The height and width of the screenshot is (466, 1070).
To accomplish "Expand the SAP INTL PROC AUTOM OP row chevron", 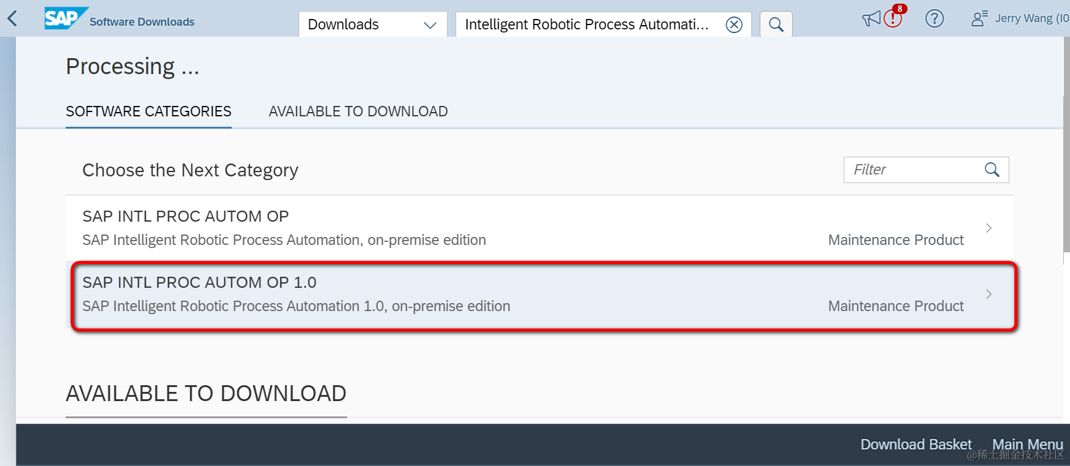I will click(x=989, y=228).
